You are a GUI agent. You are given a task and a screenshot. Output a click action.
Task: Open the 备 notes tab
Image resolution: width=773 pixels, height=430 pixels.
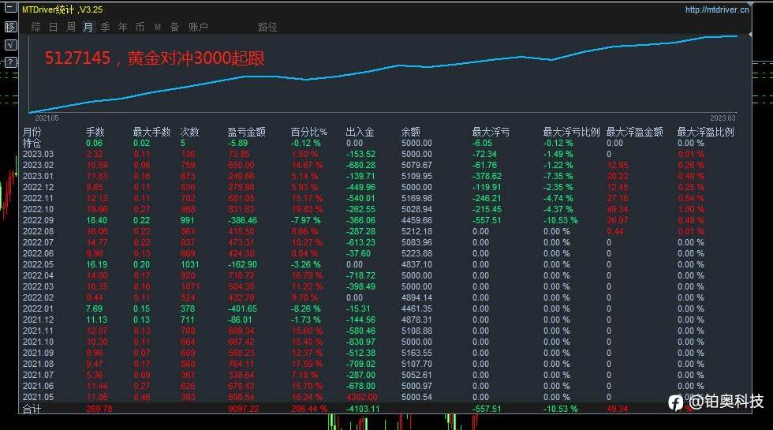[x=174, y=27]
